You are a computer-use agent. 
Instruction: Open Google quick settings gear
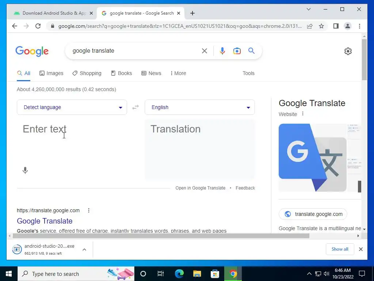coord(348,51)
